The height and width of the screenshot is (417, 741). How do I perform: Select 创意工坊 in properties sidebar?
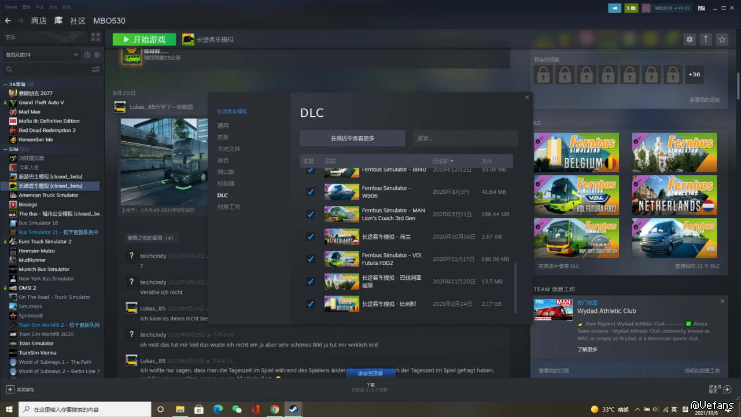coord(228,206)
